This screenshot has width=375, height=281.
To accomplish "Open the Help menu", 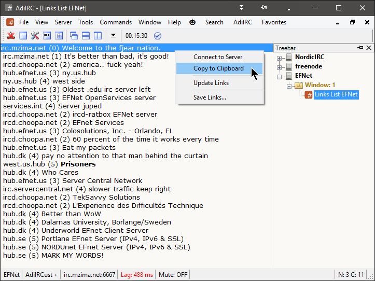I will click(174, 22).
